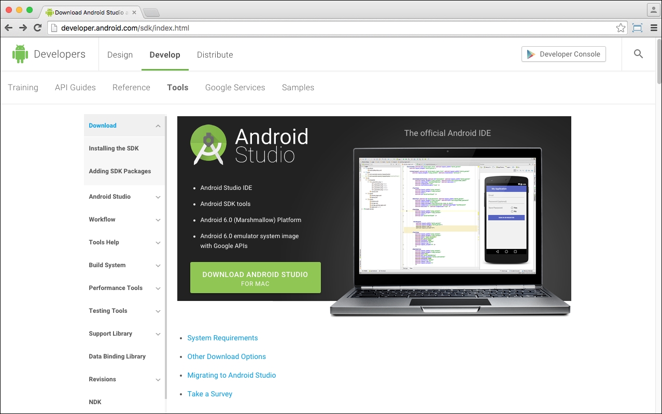Expand the Performance Tools sidebar section
The image size is (662, 414).
(158, 288)
